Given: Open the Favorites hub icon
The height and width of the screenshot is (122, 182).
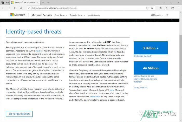Looking at the screenshot, I should pos(161,8).
